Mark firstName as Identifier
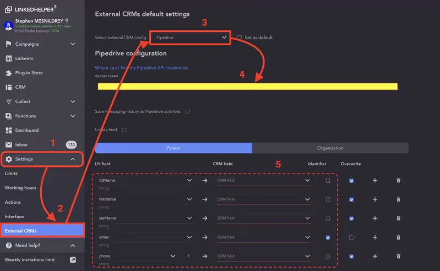This screenshot has width=440, height=271. pyautogui.click(x=328, y=199)
